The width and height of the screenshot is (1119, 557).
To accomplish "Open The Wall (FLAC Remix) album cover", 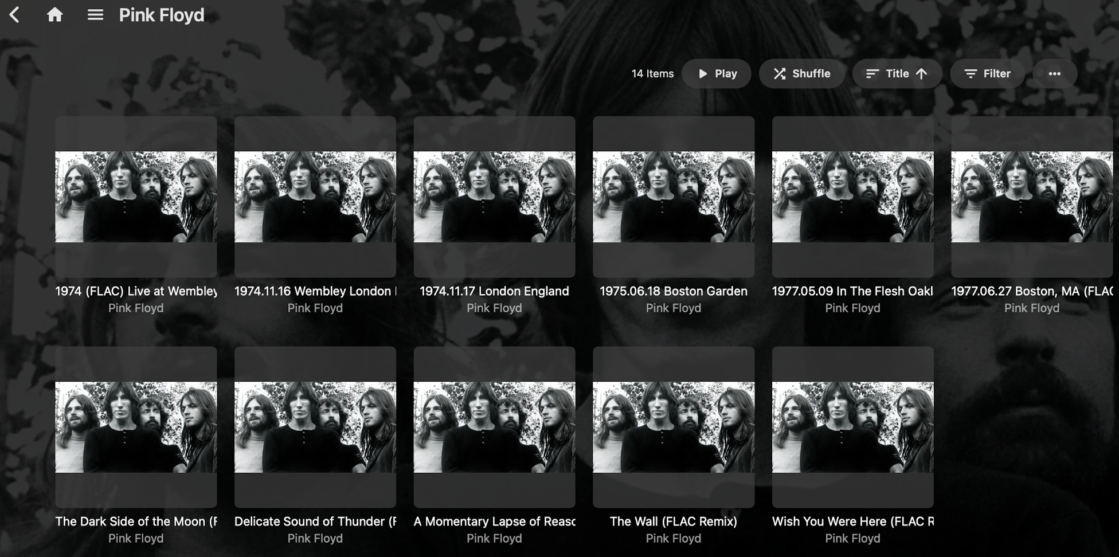I will (674, 427).
